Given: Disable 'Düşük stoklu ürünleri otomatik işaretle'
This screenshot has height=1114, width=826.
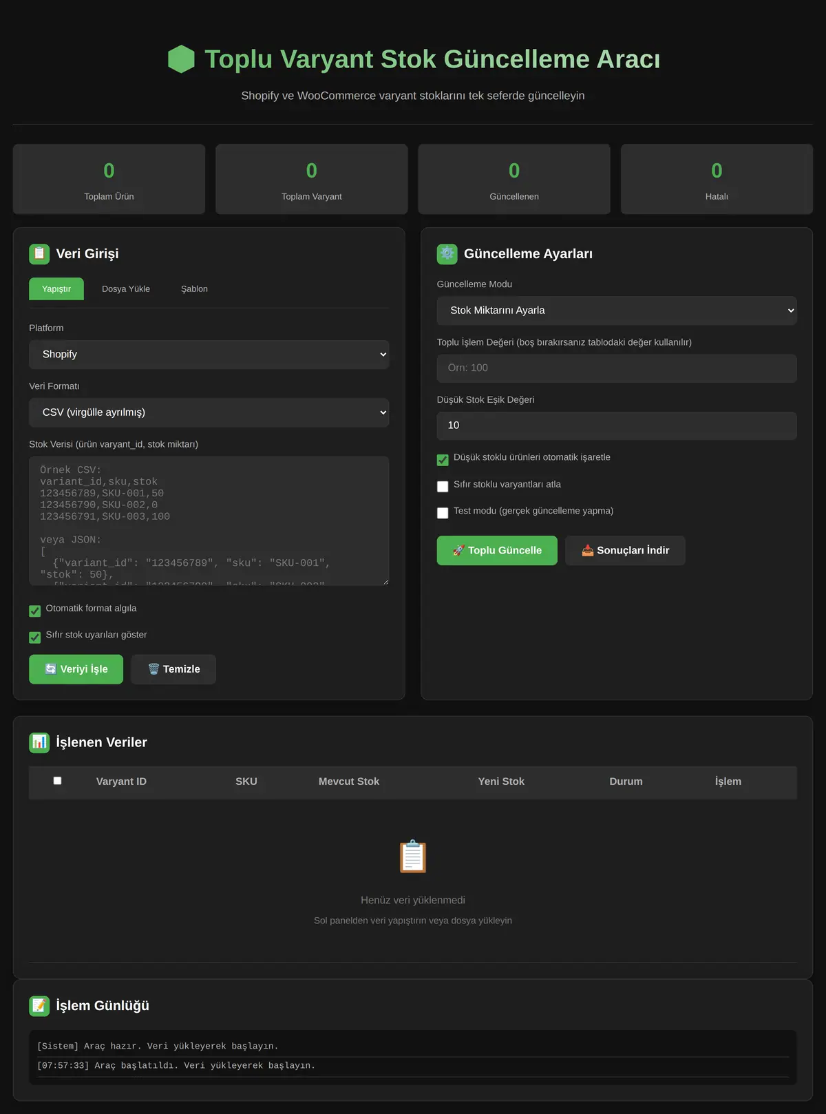Looking at the screenshot, I should pyautogui.click(x=443, y=460).
